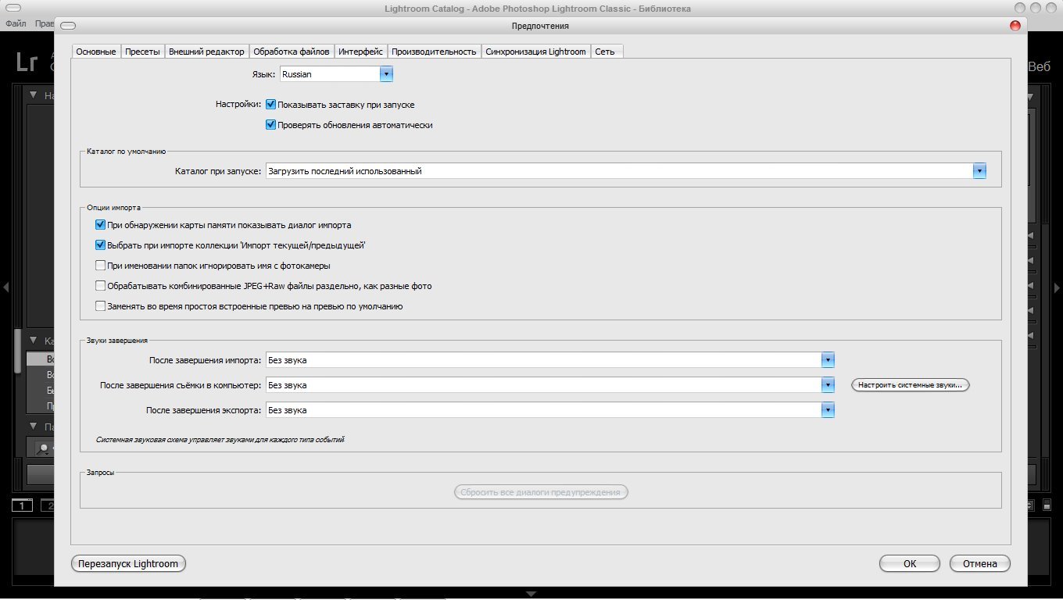Image resolution: width=1063 pixels, height=600 pixels.
Task: Uncheck 'Проверять обновления автоматически'
Action: [271, 124]
